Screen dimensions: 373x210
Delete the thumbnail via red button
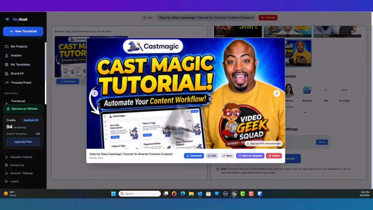point(274,156)
